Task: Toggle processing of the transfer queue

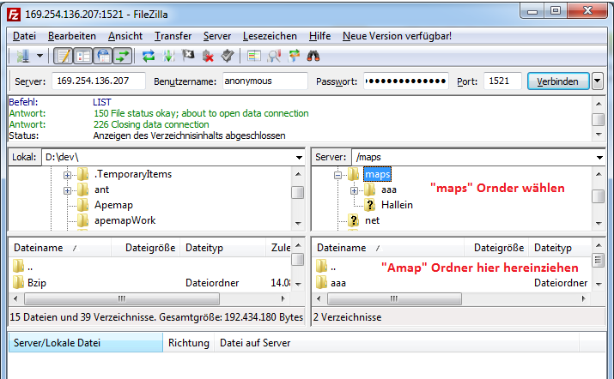Action: coord(168,56)
